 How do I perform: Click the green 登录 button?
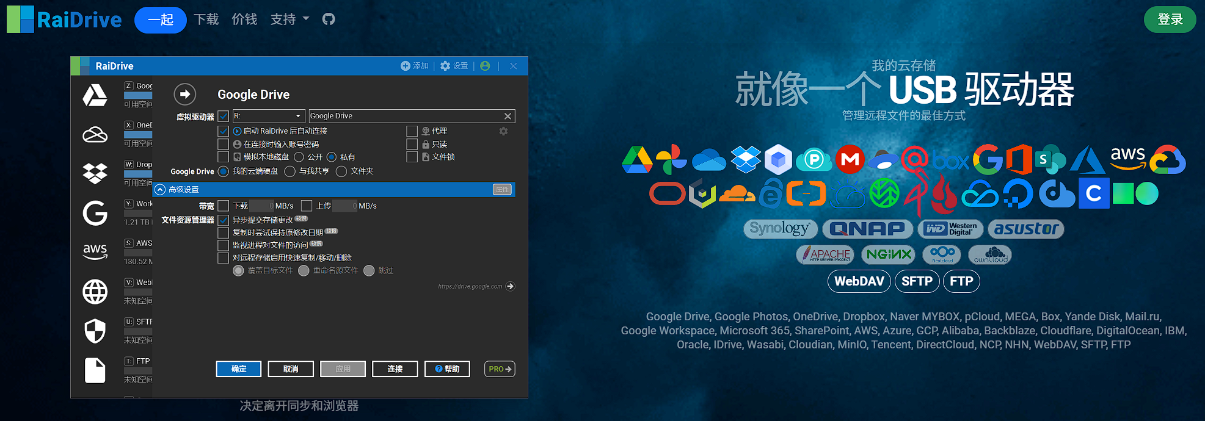(1170, 20)
